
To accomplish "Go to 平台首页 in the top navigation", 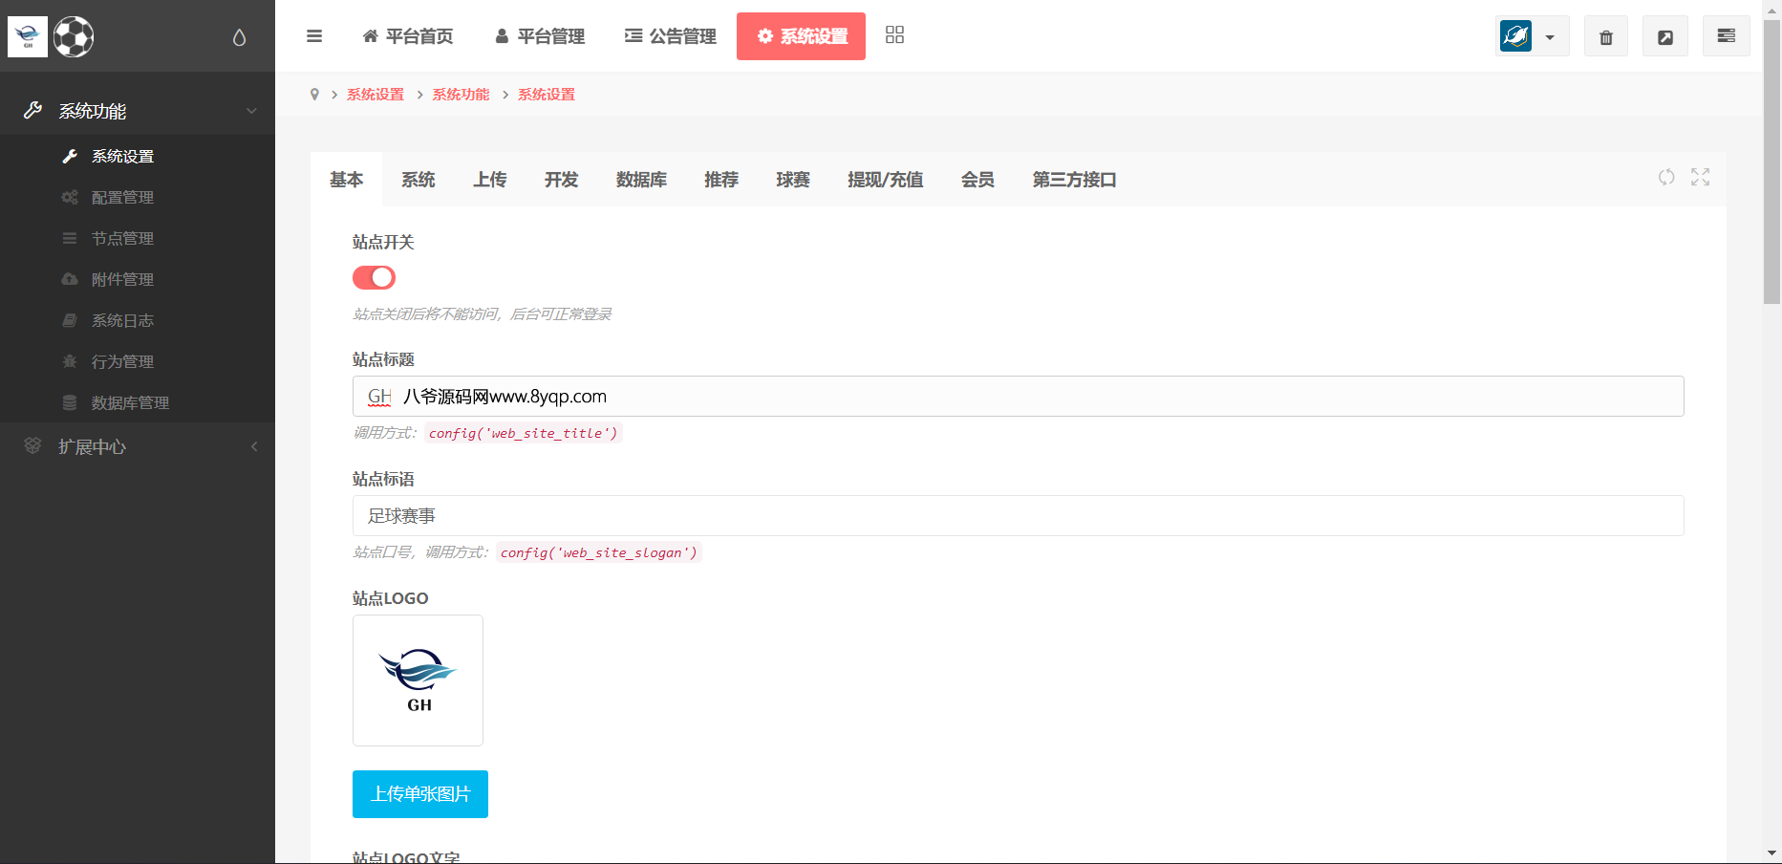I will [x=408, y=36].
